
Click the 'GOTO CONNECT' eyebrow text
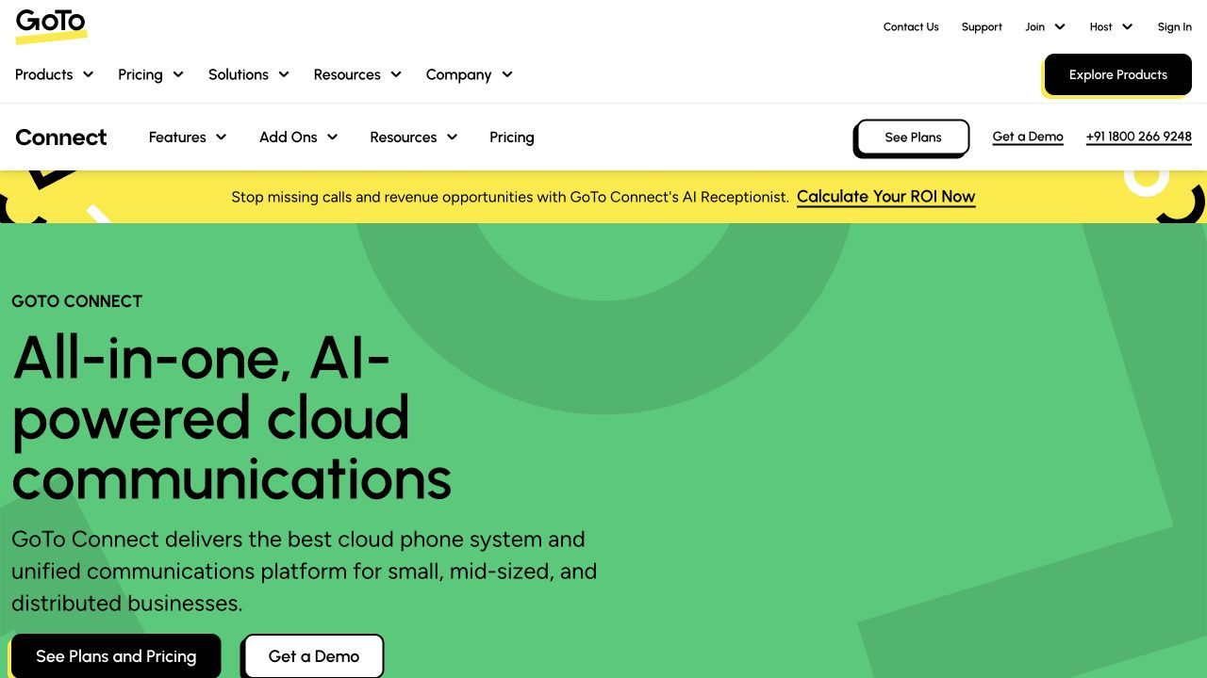[77, 301]
